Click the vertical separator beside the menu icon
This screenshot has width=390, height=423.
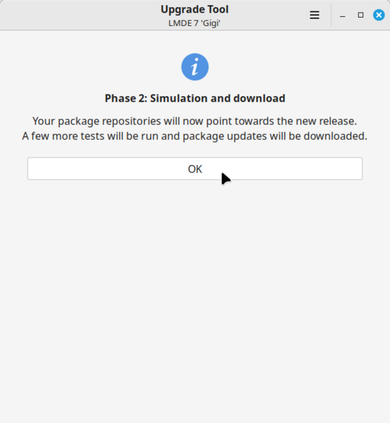(x=331, y=15)
